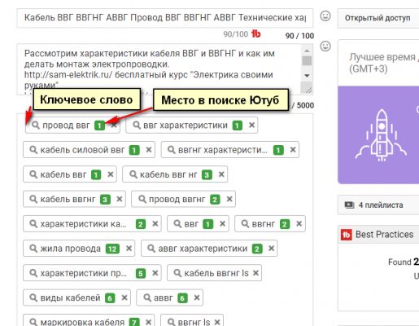Search icon on 'аввг характеристики' tag

pyautogui.click(x=151, y=249)
